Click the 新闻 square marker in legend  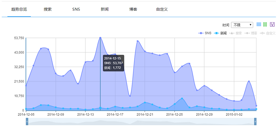click(x=216, y=33)
